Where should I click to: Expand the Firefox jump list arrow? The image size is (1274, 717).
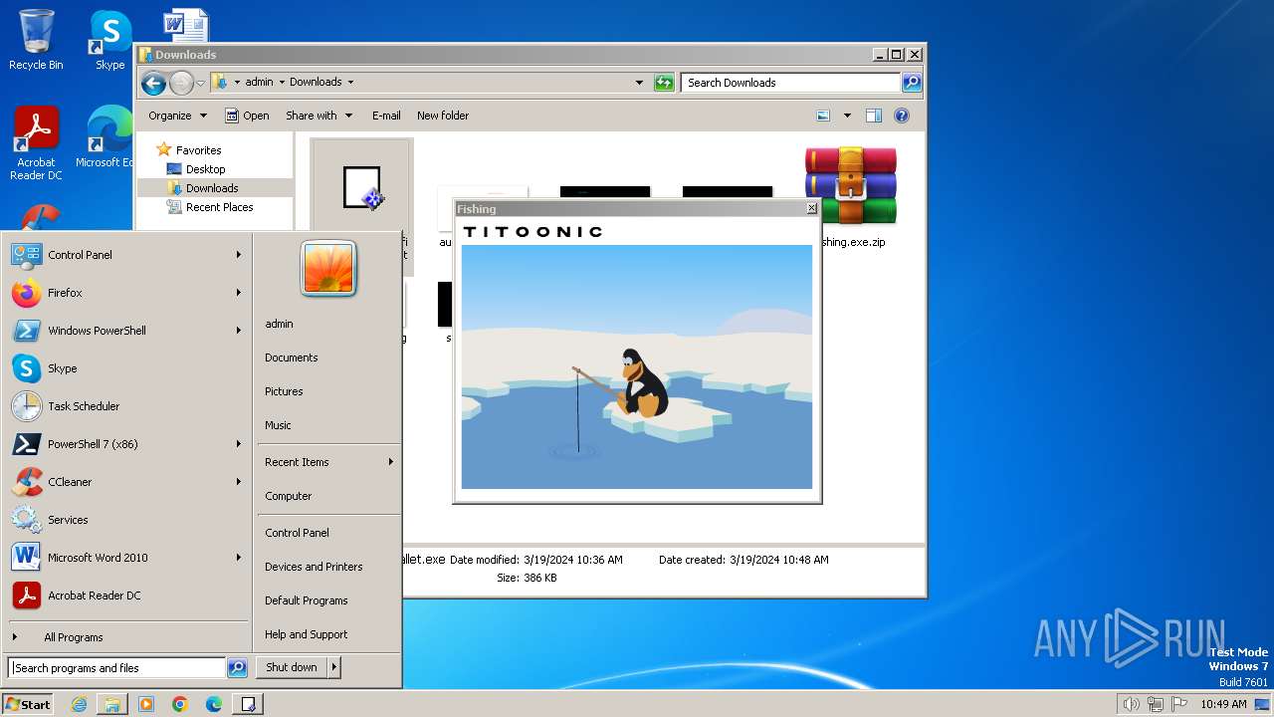[239, 293]
